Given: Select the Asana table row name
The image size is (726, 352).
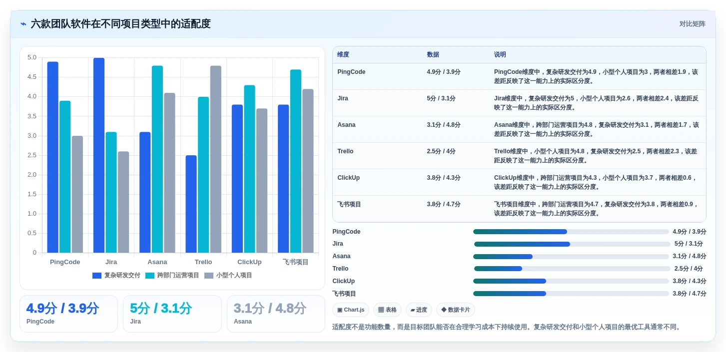Looking at the screenshot, I should pos(346,125).
